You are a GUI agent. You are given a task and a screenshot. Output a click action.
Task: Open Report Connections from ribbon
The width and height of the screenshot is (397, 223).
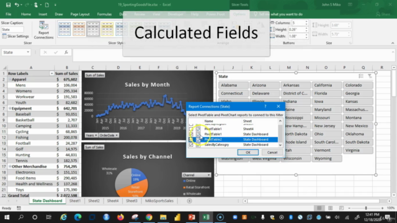coord(43,30)
